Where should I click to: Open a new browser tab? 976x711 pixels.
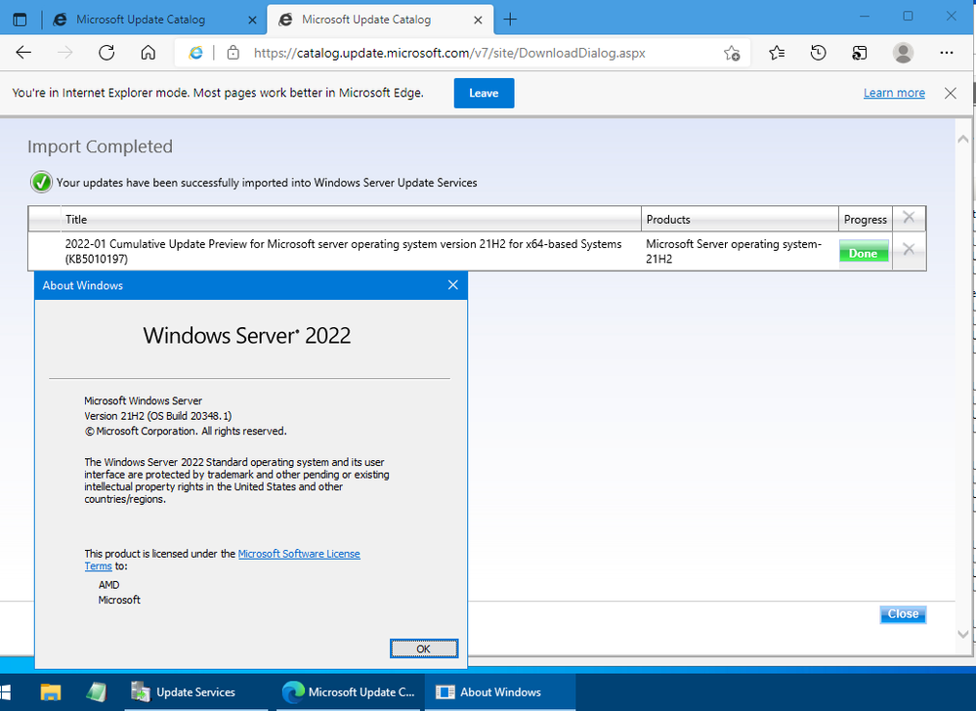(510, 20)
